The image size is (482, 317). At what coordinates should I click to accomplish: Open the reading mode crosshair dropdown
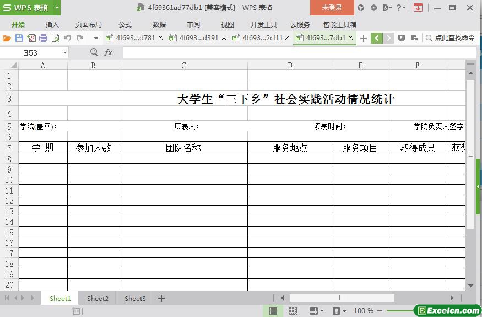pos(316,311)
